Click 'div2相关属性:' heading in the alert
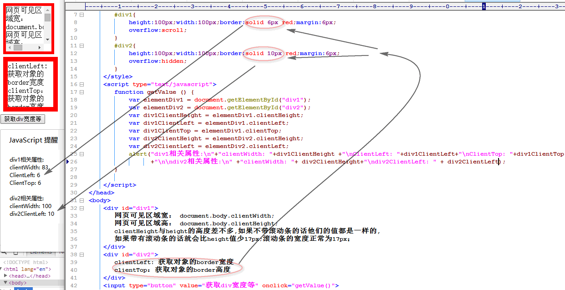The width and height of the screenshot is (565, 290). [x=27, y=198]
